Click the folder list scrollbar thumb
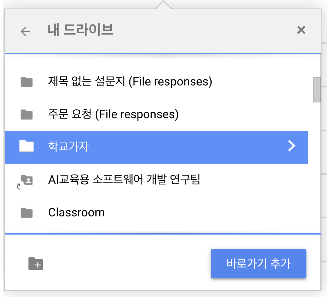327x297 pixels. pos(317,90)
